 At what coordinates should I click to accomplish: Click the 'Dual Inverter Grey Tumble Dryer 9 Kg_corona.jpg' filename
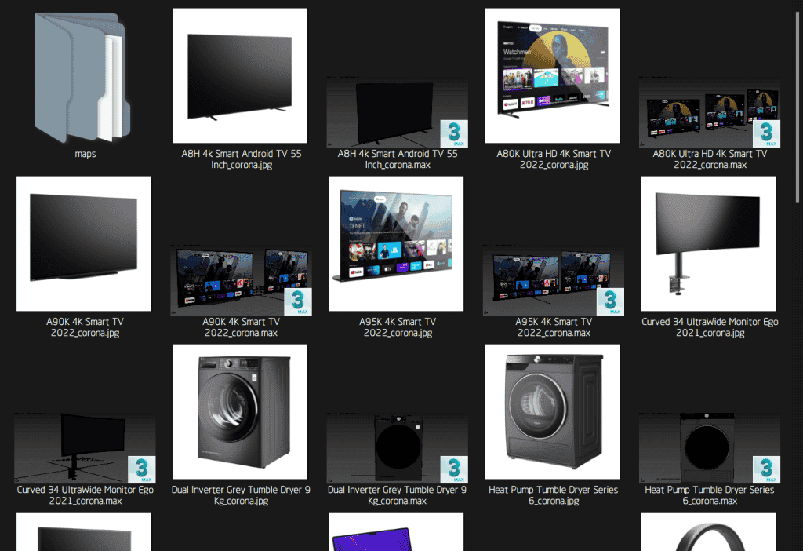[242, 495]
